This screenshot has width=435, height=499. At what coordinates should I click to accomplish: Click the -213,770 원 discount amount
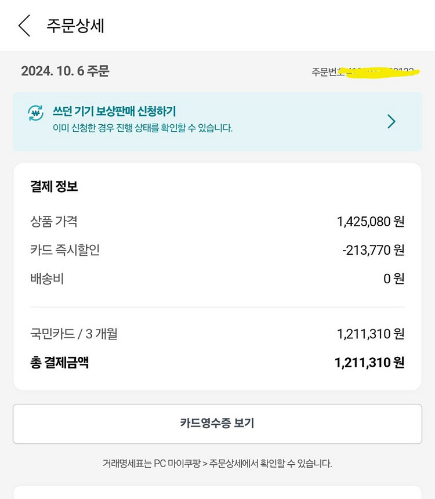(x=373, y=250)
